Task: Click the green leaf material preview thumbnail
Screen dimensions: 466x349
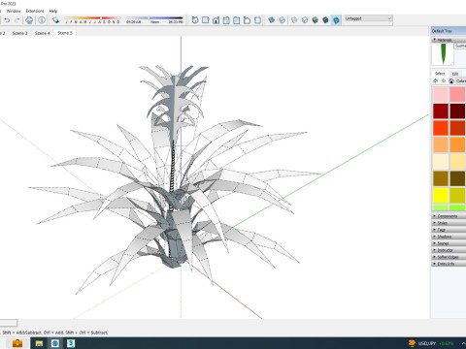Action: click(443, 54)
